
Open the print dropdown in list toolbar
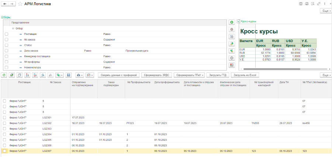[80, 75]
